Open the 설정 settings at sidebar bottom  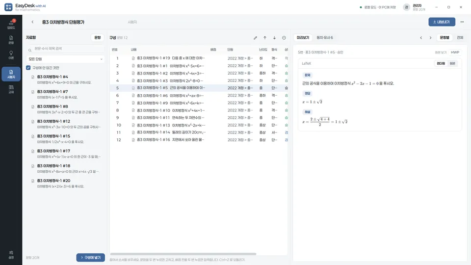[x=11, y=255]
